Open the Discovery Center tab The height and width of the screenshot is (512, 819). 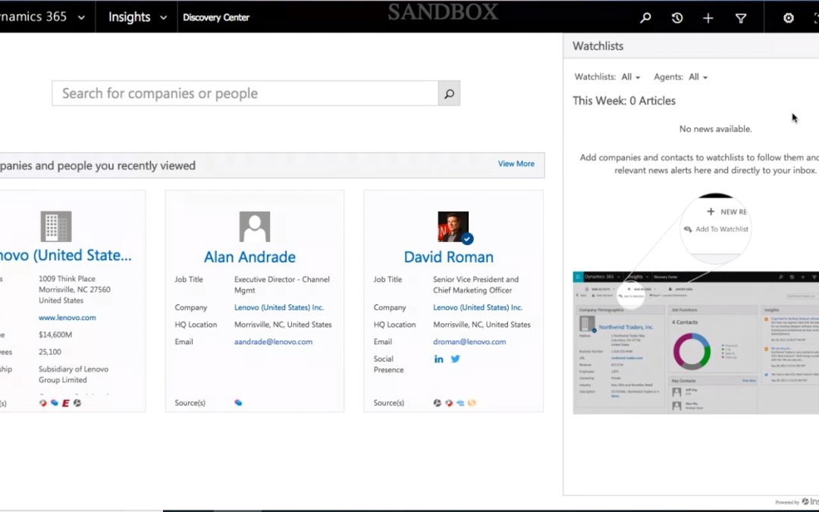point(215,17)
